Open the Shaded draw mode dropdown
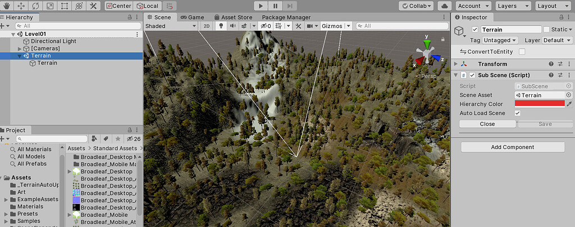The width and height of the screenshot is (575, 227). pyautogui.click(x=171, y=26)
